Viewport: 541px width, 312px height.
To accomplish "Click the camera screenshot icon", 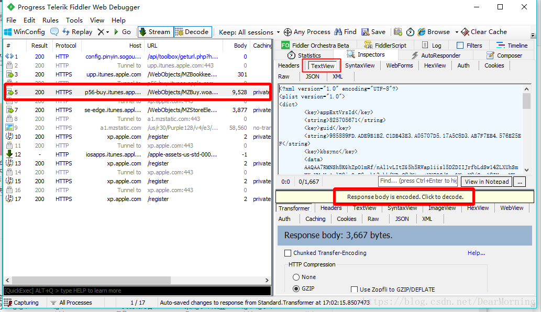I will point(398,32).
